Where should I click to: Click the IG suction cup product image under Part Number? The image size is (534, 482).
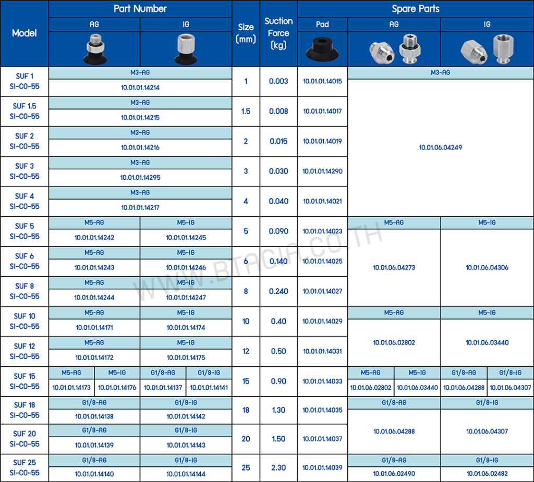click(x=186, y=50)
